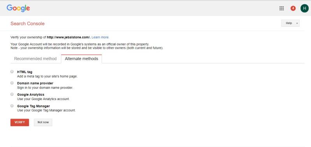Click the arrow on the Help button

[x=297, y=23]
